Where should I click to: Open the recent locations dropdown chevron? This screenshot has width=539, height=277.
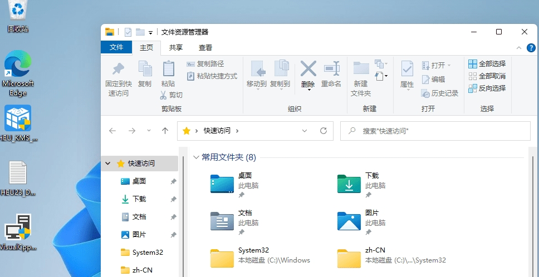[149, 131]
